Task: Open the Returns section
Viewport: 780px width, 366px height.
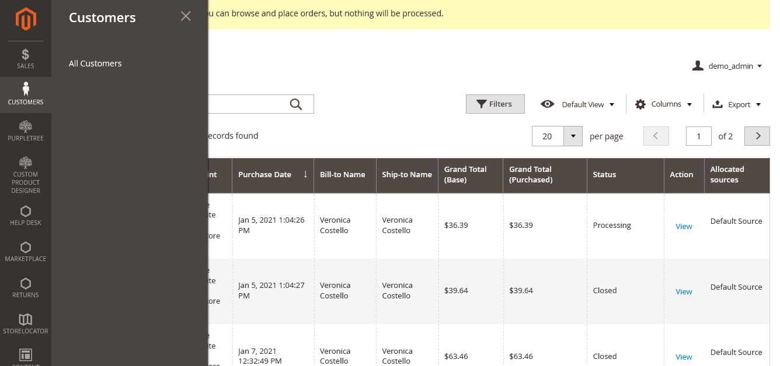Action: pos(26,287)
